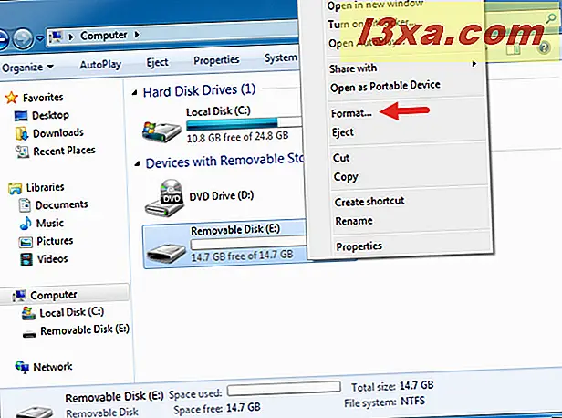Open the Organize dropdown menu

27,67
